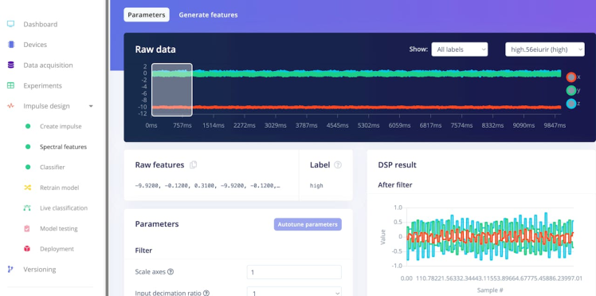Go to Create impulse page
The width and height of the screenshot is (596, 296).
click(61, 126)
